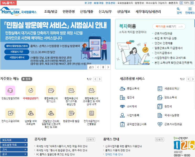Go to next 자주찾는 메뉴 page
This screenshot has height=157, width=195.
tap(99, 79)
